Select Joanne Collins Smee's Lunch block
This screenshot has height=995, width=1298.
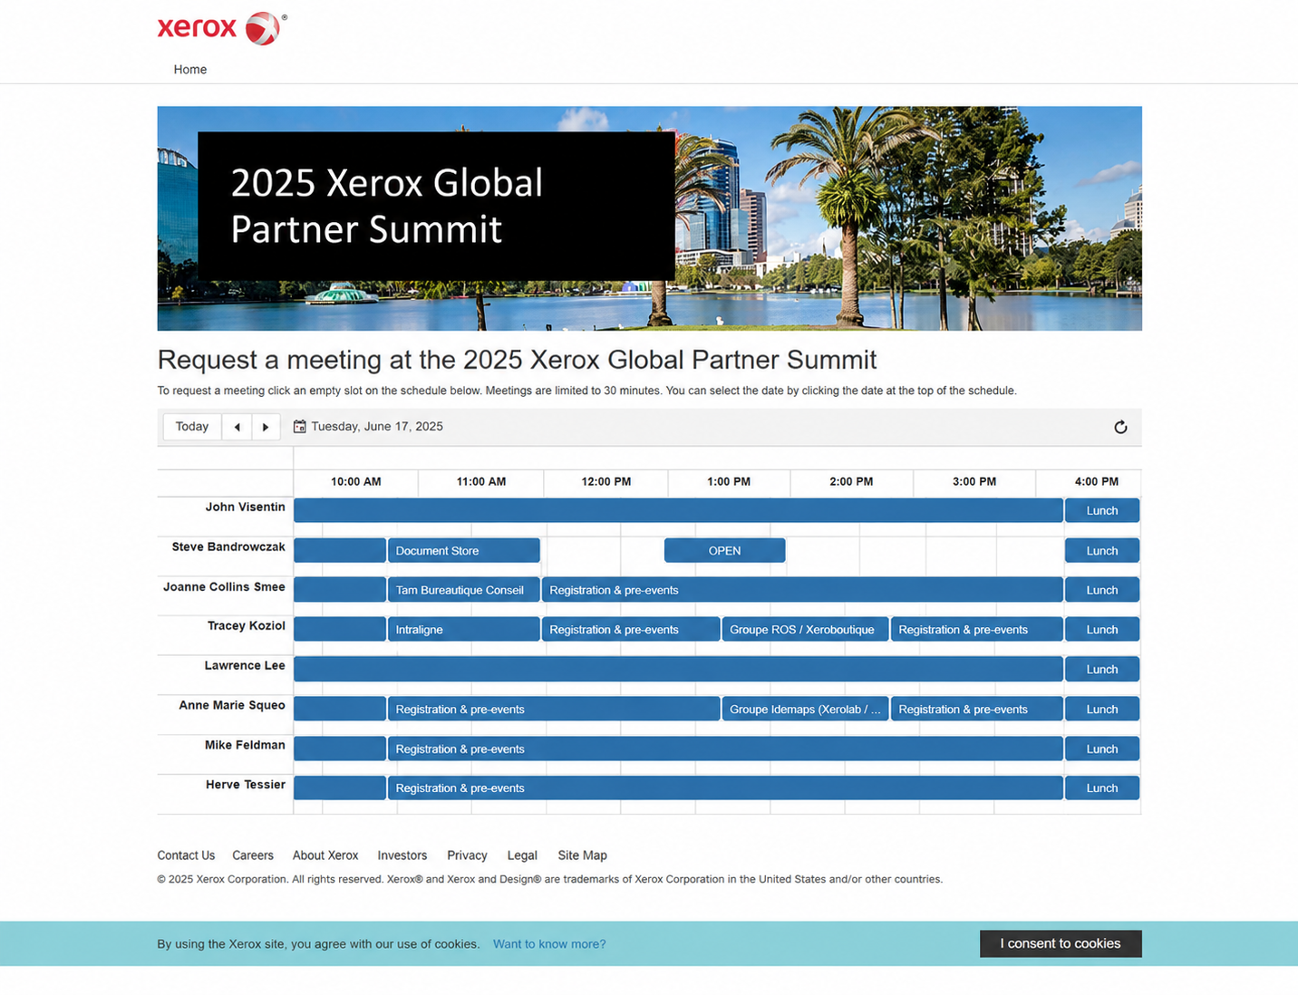coord(1102,590)
